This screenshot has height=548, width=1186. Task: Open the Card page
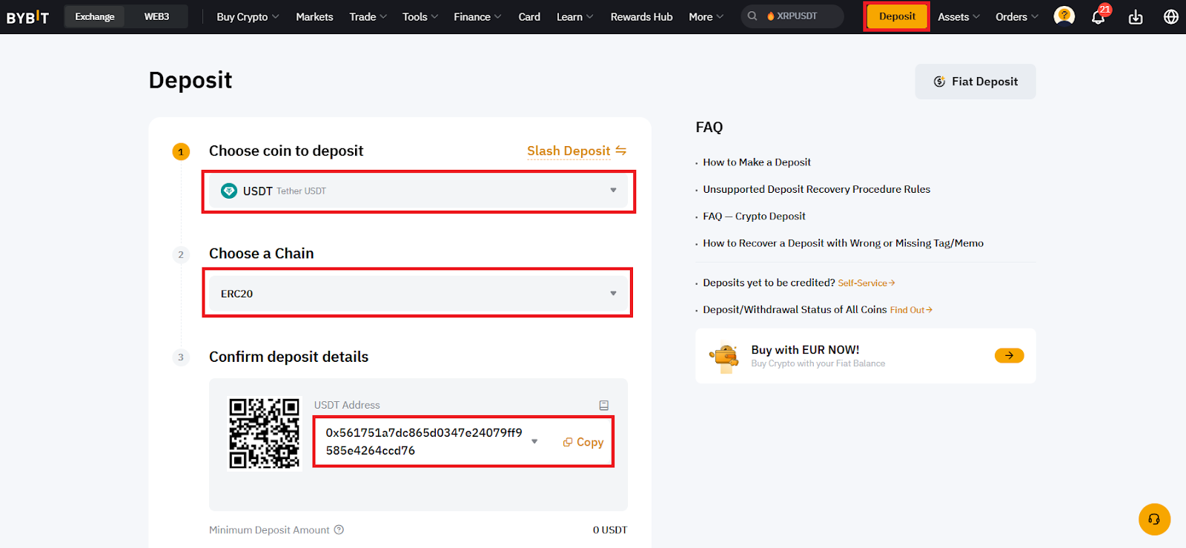[x=529, y=16]
